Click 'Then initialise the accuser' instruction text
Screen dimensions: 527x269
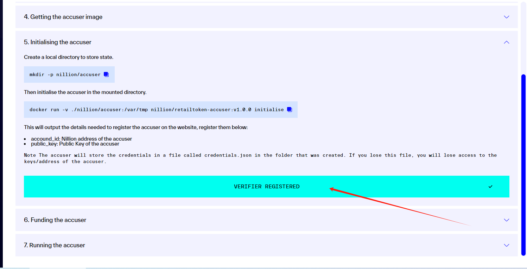(85, 92)
